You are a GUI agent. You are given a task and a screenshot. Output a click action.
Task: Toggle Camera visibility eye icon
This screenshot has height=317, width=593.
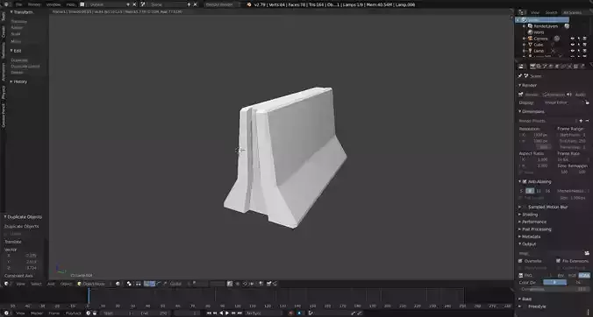[573, 39]
